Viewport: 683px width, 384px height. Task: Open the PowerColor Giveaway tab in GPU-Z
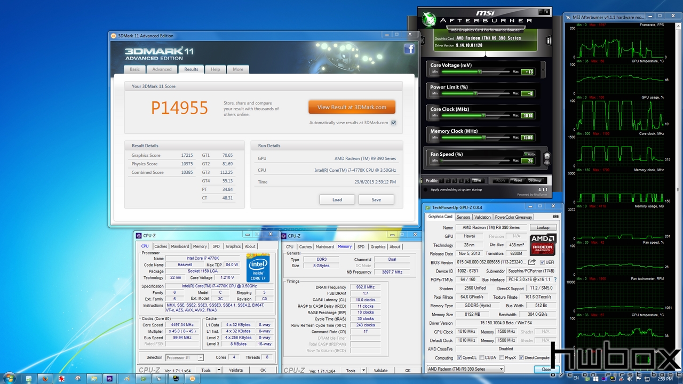click(513, 217)
